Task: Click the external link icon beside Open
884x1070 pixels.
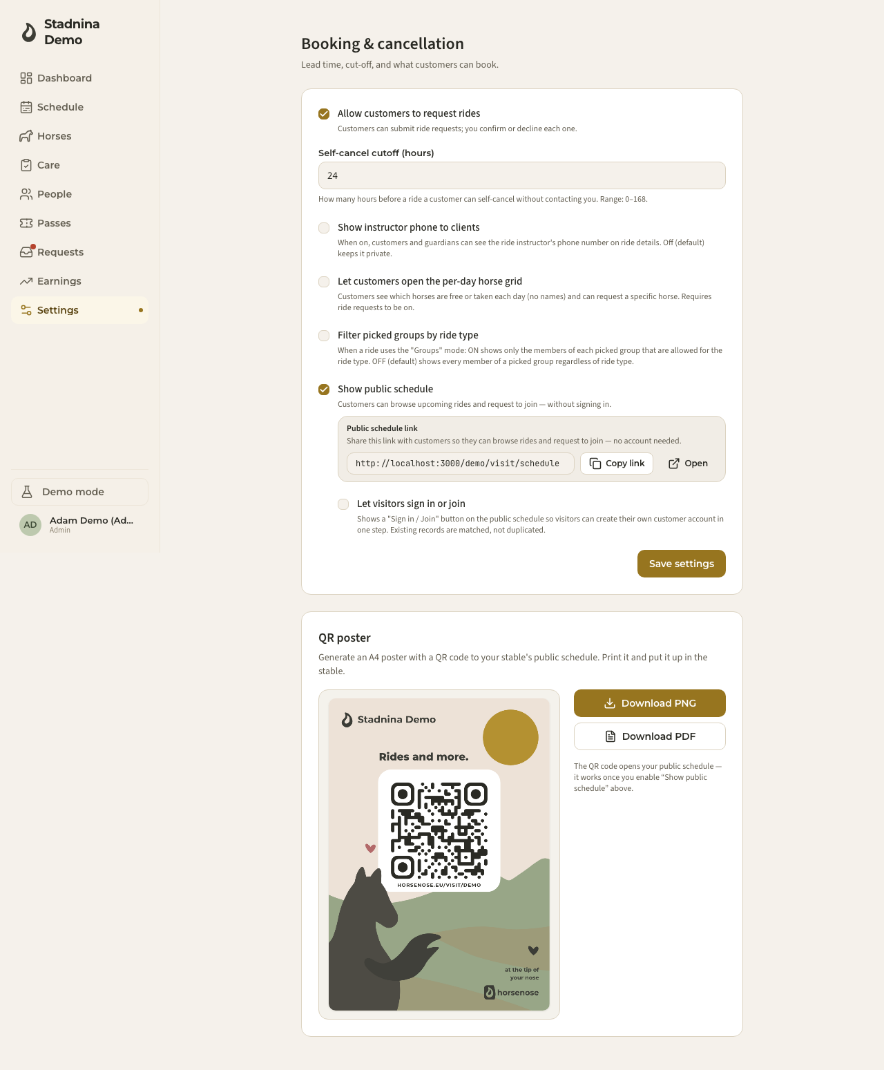Action: pos(674,464)
